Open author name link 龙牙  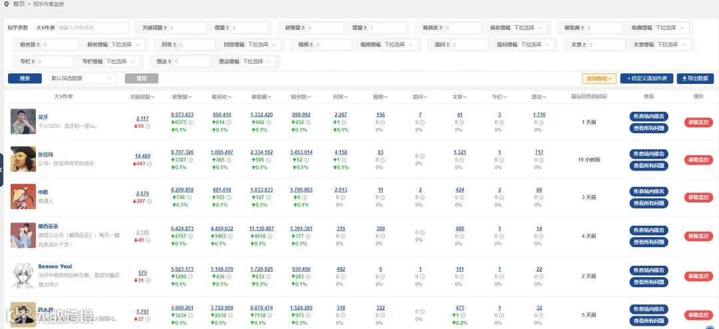(x=43, y=117)
